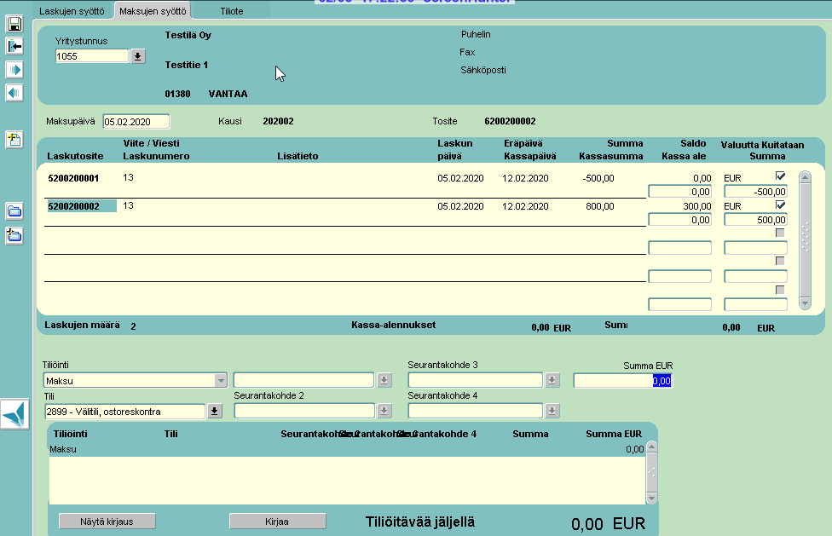Open the Yritystunnus lookup arrow
The height and width of the screenshot is (536, 832).
(x=138, y=56)
